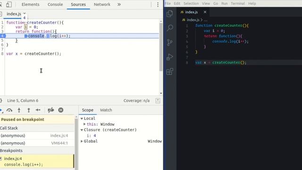Collapse Closure (createCounter) section

pos(82,130)
